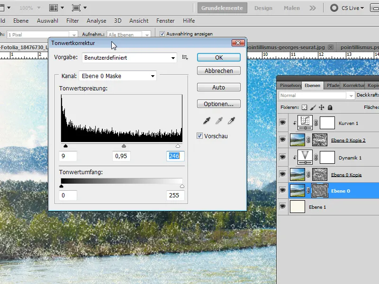Open the arrange documents icon

tap(54, 8)
